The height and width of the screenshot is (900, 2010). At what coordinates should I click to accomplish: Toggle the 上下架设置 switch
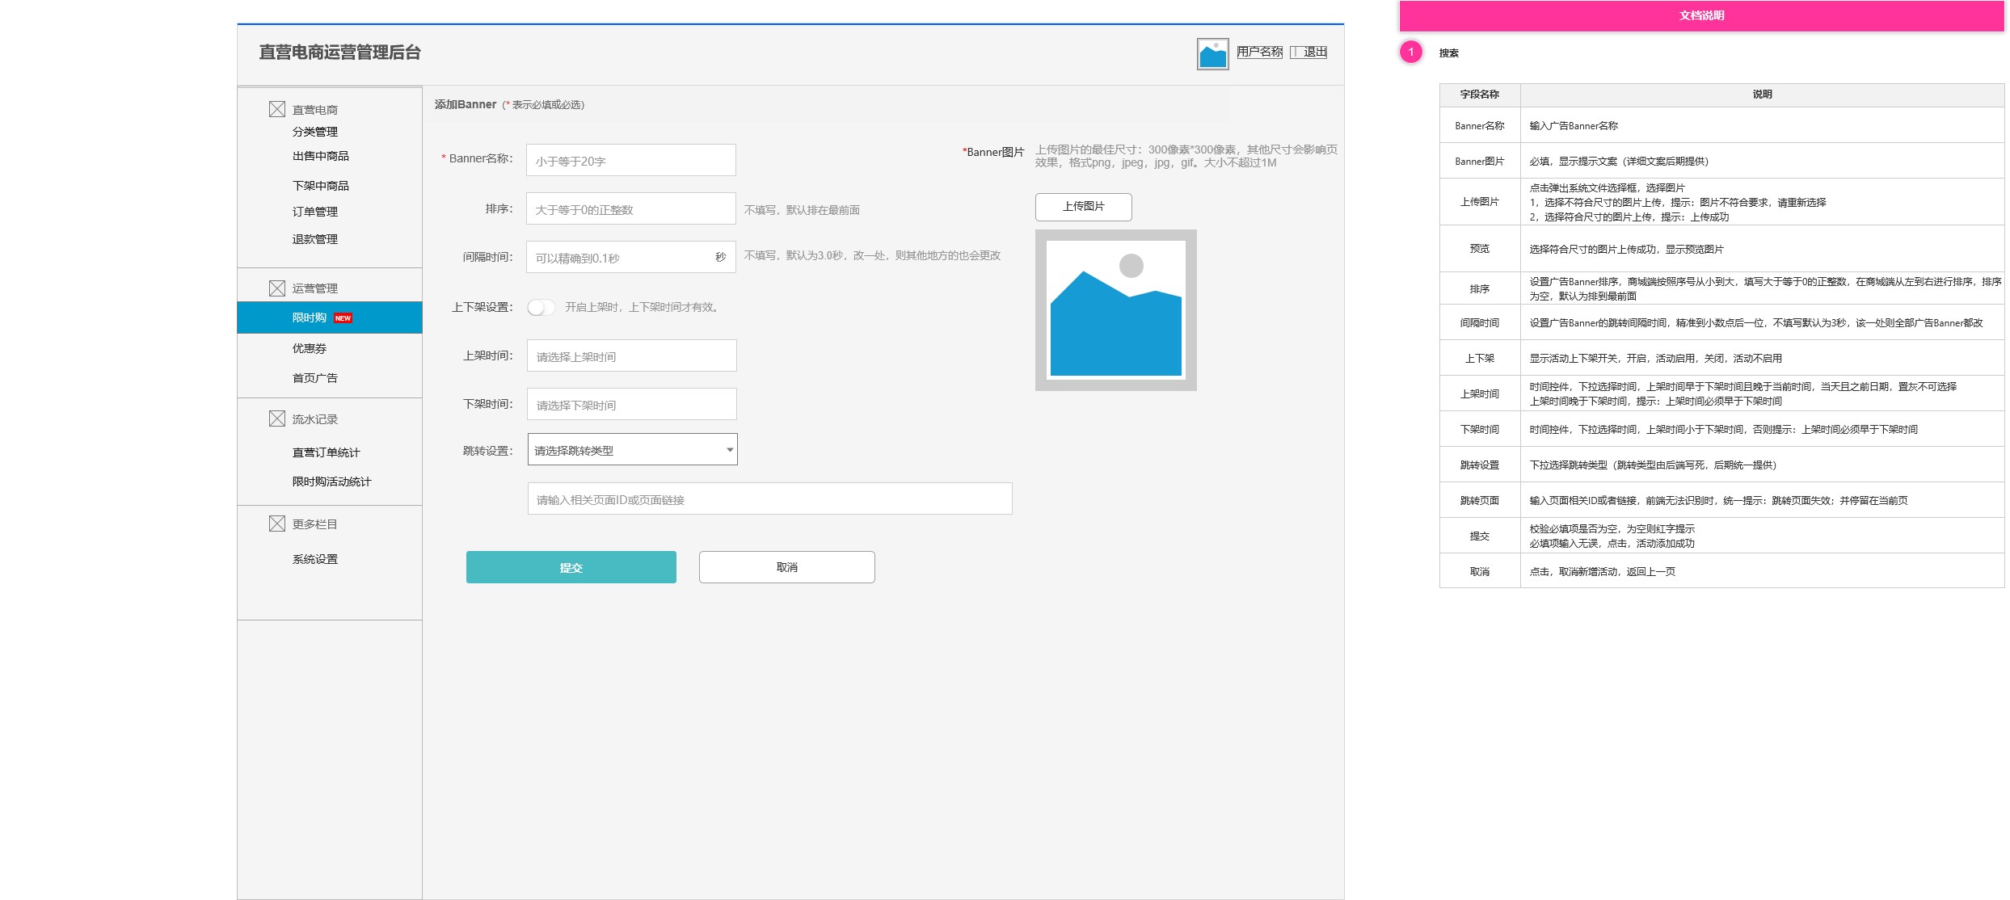[541, 308]
